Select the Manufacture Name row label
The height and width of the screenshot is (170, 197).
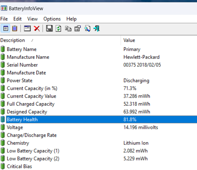tap(28, 57)
